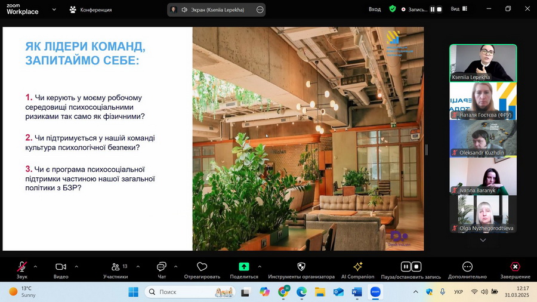Open Дополнительно more options icon
The height and width of the screenshot is (302, 537).
coord(467,267)
